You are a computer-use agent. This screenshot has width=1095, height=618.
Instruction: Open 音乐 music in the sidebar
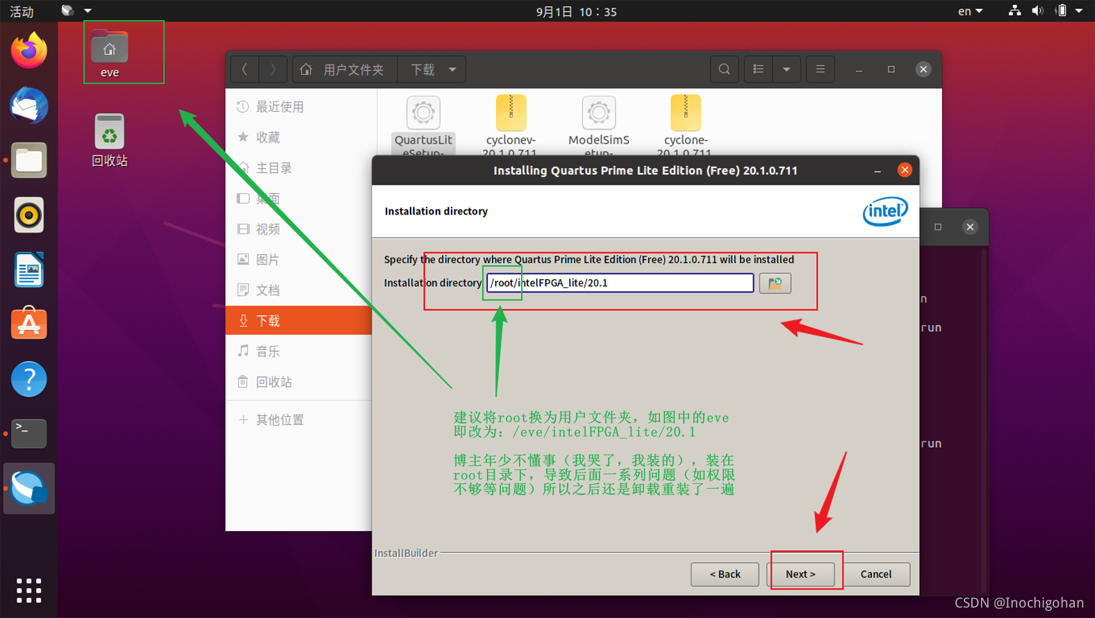(x=299, y=351)
